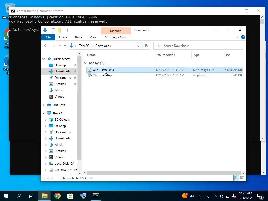The height and width of the screenshot is (201, 268).
Task: Open weather widget 44°F Sunny
Action: (x=196, y=196)
